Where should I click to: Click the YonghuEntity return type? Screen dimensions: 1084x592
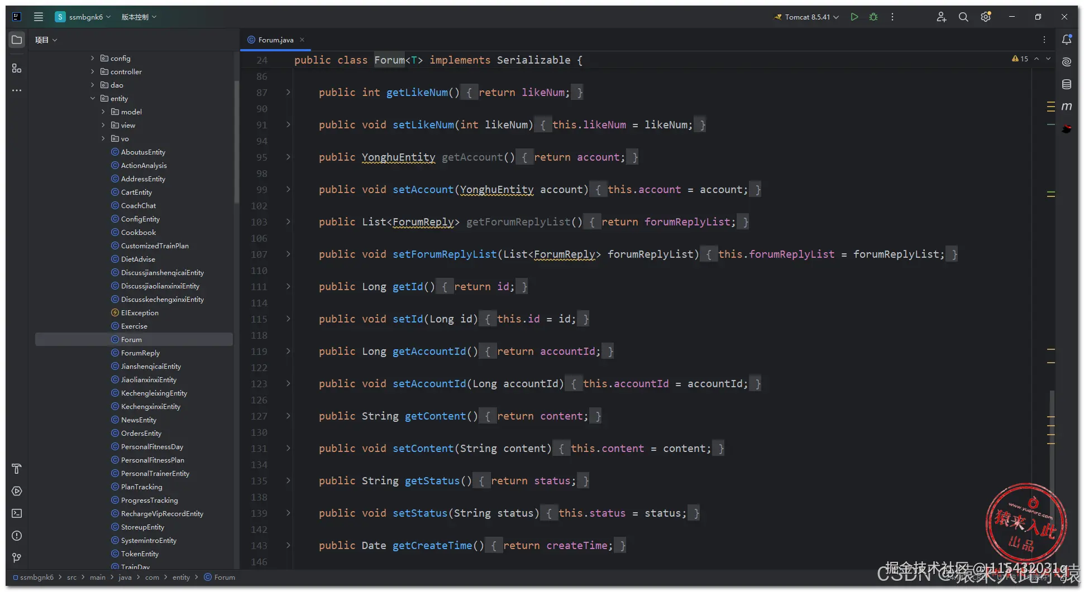click(398, 157)
